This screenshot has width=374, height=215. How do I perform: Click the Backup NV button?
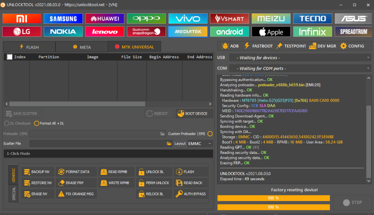(38, 172)
